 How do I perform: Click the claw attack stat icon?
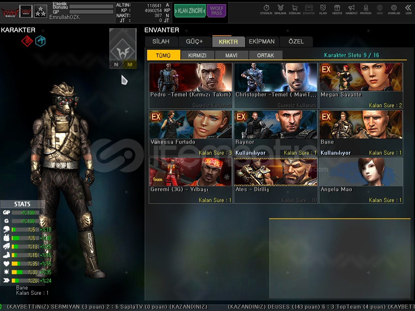click(6, 247)
